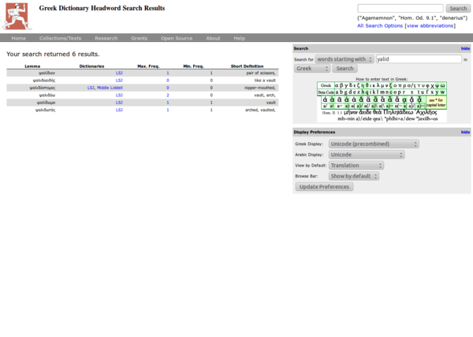Viewport: 473px width, 337px height.
Task: Open All Search Options link
Action: 379,25
